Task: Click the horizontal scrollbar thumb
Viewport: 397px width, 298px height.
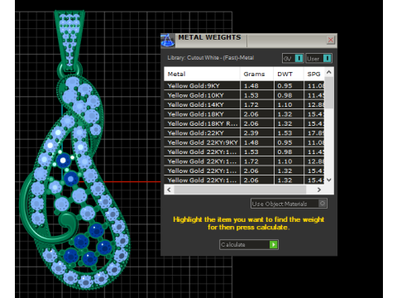Action: (x=240, y=190)
